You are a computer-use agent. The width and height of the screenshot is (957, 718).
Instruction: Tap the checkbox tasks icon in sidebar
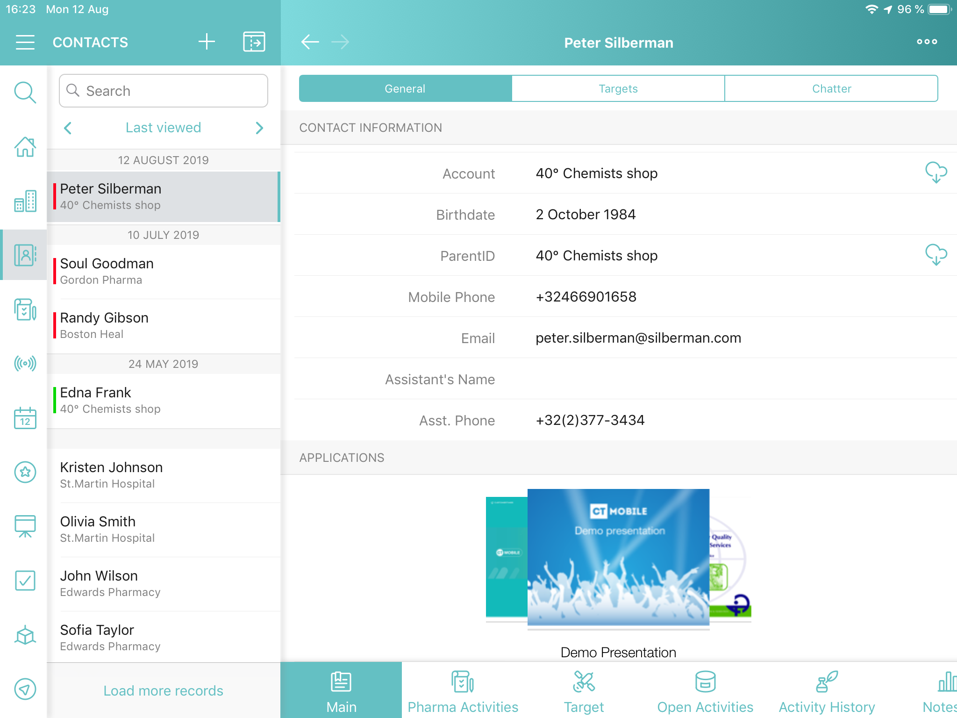tap(25, 580)
